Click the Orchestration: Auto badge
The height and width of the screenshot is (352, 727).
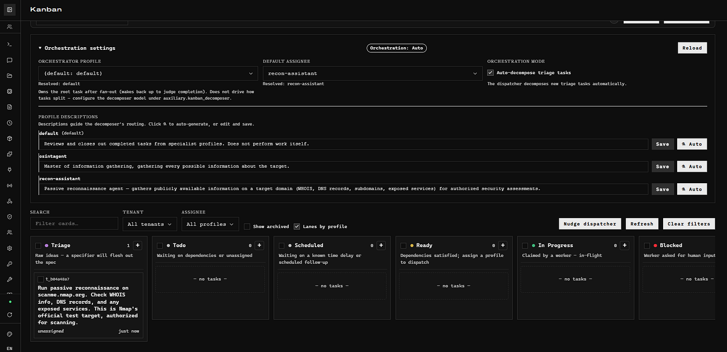pyautogui.click(x=397, y=48)
